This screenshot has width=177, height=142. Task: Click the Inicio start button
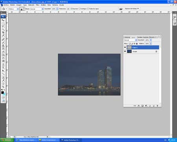tap(7, 140)
